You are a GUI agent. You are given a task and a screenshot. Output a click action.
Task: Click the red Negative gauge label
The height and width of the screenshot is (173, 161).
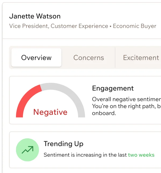click(x=50, y=112)
